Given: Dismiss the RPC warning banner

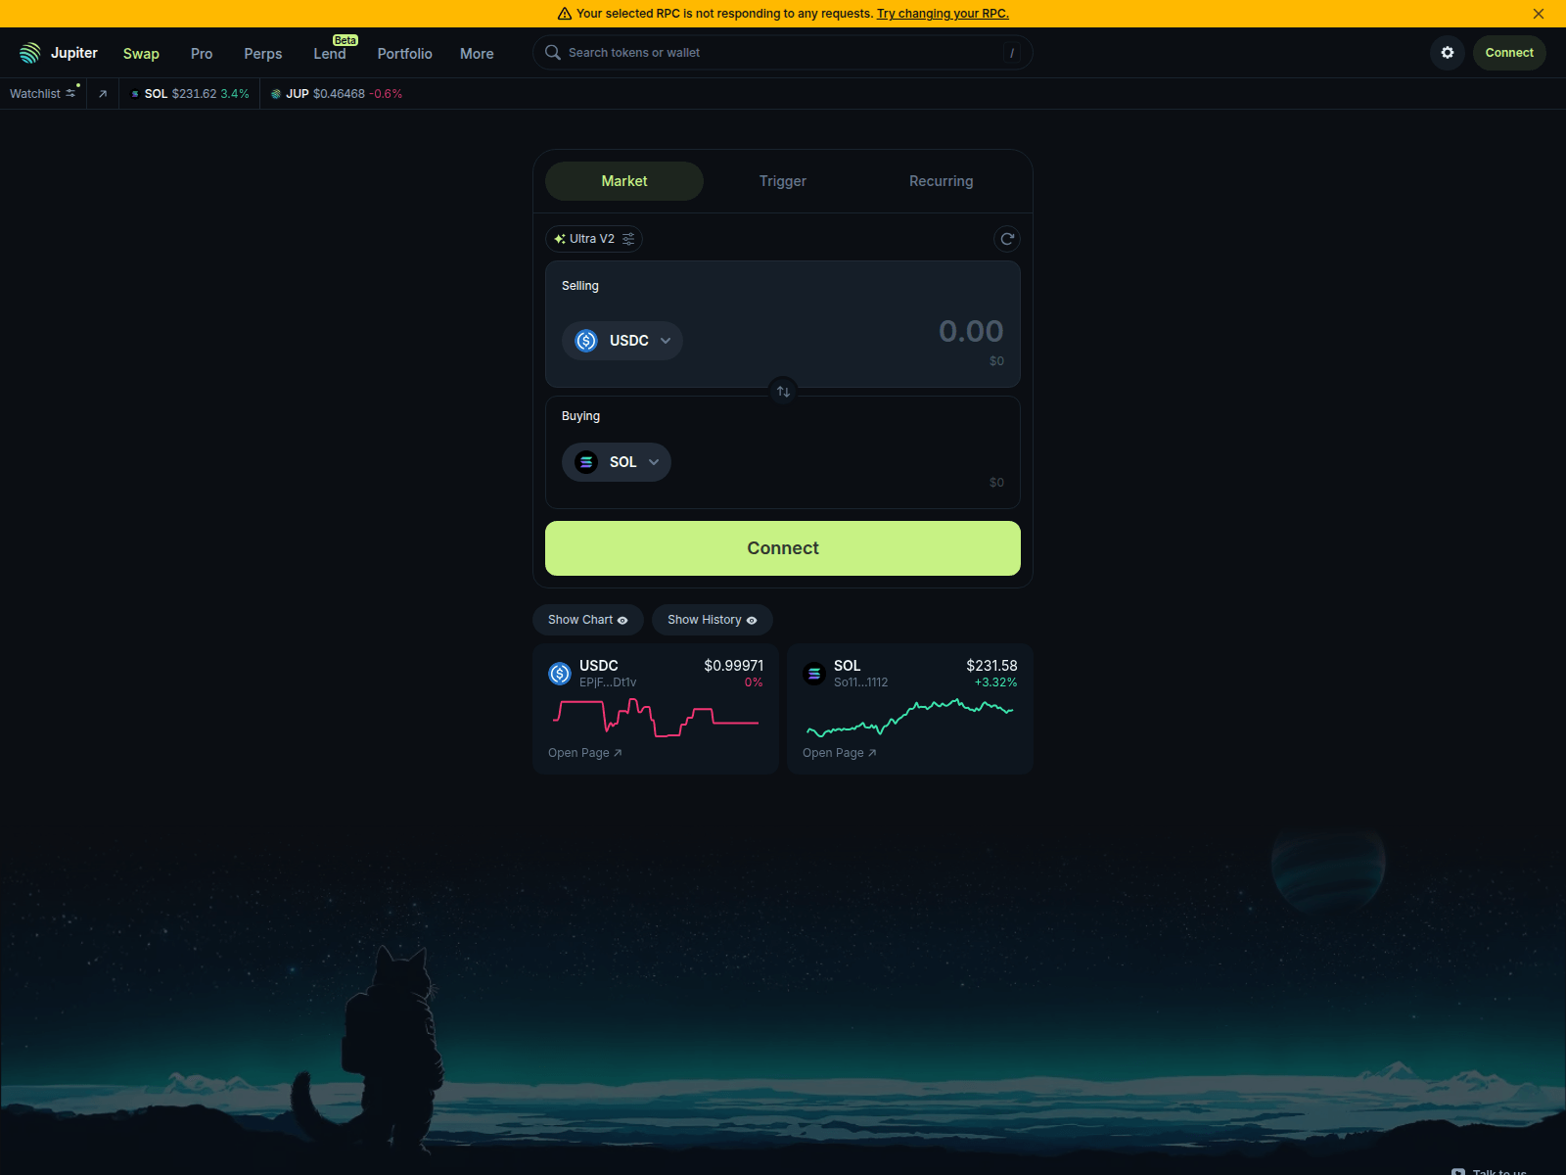Looking at the screenshot, I should 1539,14.
